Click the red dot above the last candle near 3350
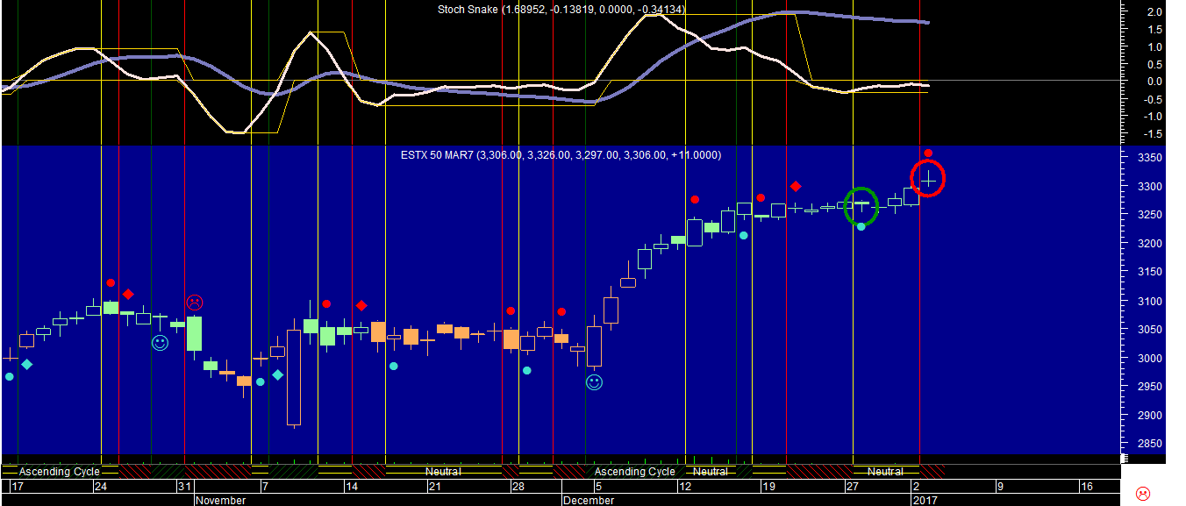The width and height of the screenshot is (1186, 506). tap(928, 153)
